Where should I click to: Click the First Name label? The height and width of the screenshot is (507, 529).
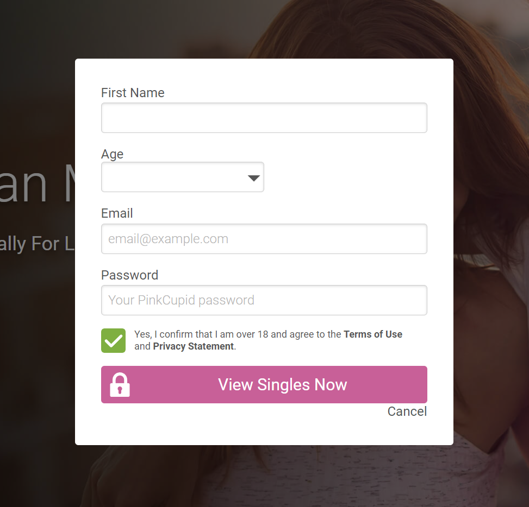[133, 93]
